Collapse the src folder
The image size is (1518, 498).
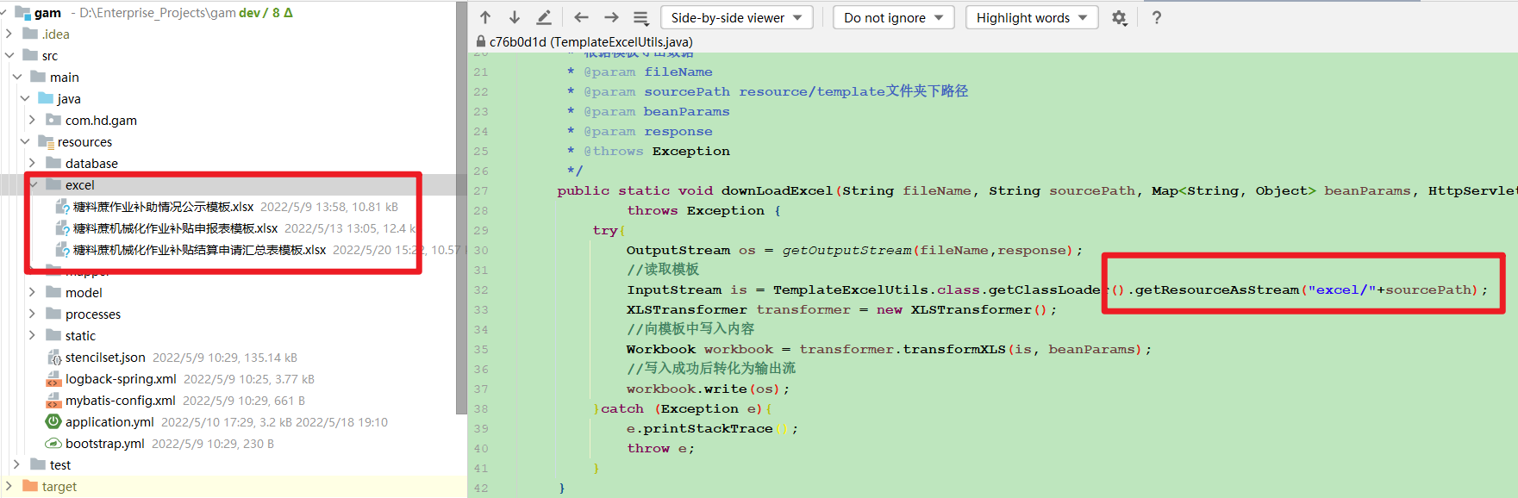(x=9, y=55)
